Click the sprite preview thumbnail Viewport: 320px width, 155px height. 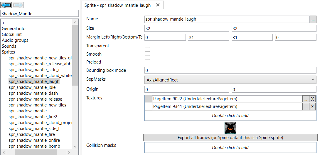[x=230, y=128]
